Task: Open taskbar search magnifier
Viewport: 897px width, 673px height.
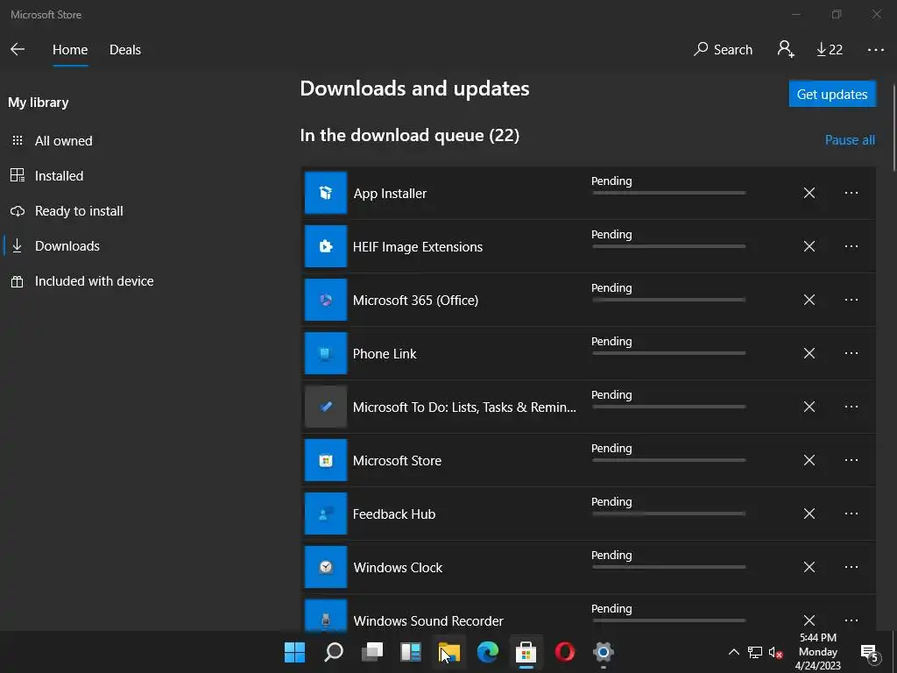Action: 334,652
